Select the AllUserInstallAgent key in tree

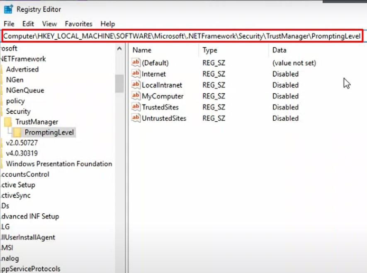tap(28, 237)
